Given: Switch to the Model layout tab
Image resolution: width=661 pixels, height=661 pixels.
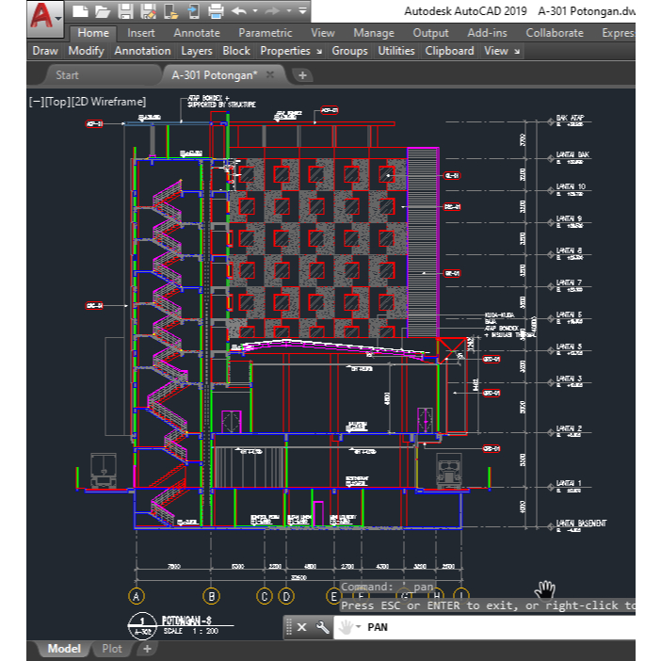Looking at the screenshot, I should [x=64, y=649].
